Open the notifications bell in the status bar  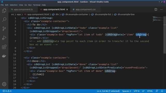point(162,91)
